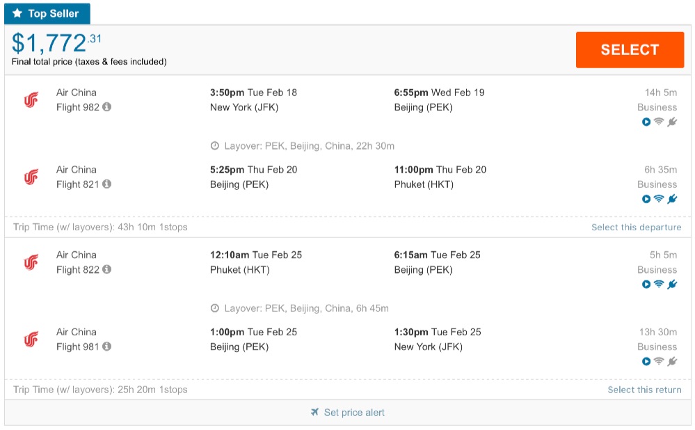Click the Air China logo for Flight 822

[x=31, y=262]
